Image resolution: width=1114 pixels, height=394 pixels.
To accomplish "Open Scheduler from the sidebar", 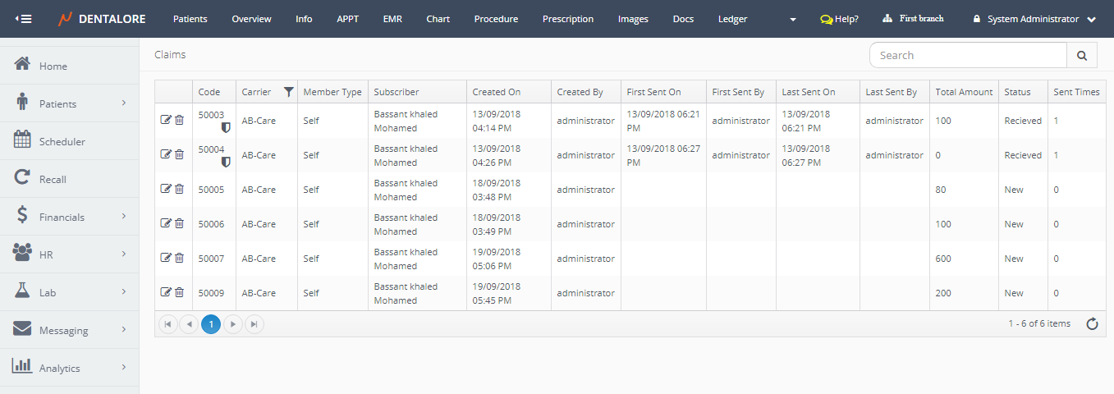I will click(62, 142).
